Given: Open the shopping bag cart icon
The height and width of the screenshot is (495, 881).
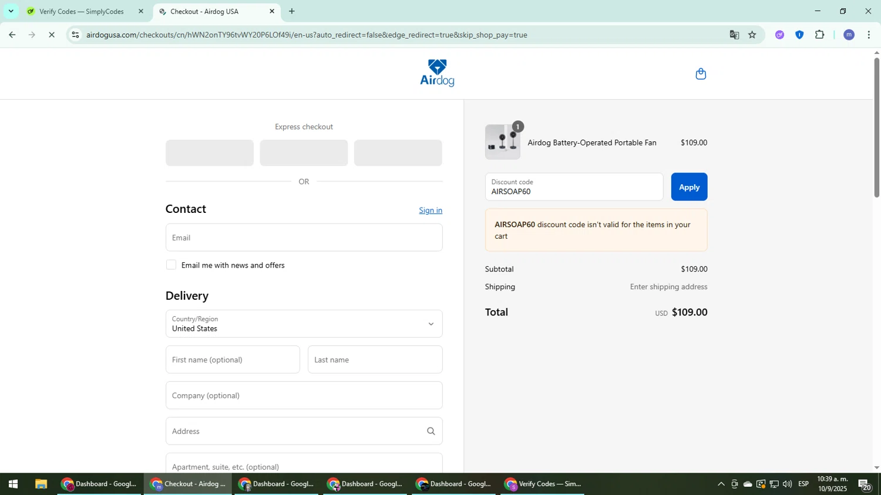Looking at the screenshot, I should pos(700,74).
